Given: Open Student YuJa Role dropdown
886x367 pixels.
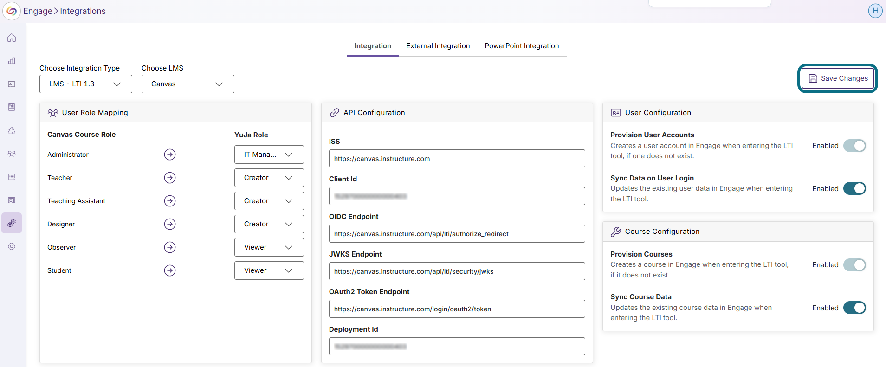Looking at the screenshot, I should [x=269, y=270].
